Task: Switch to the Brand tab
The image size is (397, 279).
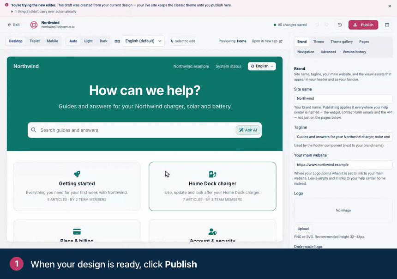Action: pos(302,42)
